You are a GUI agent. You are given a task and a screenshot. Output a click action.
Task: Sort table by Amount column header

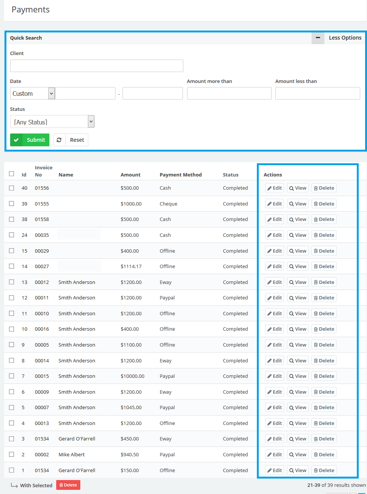tap(130, 175)
